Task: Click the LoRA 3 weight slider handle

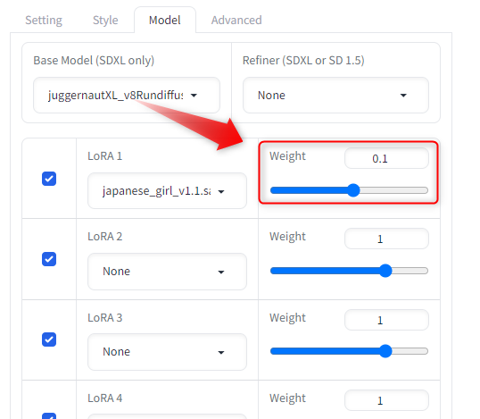Action: 385,351
